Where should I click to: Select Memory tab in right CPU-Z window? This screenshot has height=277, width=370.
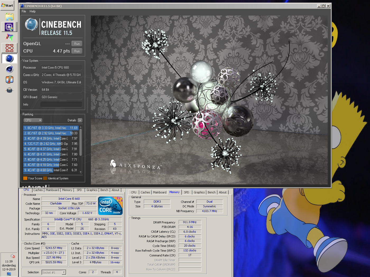click(174, 192)
